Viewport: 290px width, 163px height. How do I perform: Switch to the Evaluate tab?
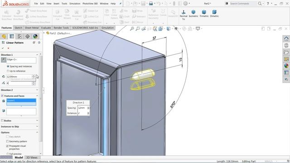(46, 28)
